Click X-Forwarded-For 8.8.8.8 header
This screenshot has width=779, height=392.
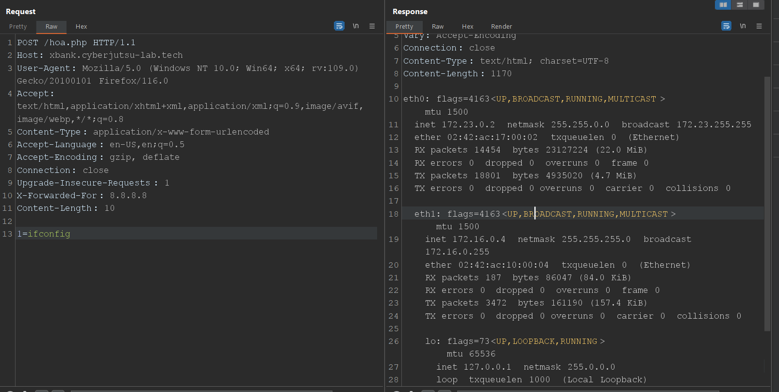coord(82,195)
